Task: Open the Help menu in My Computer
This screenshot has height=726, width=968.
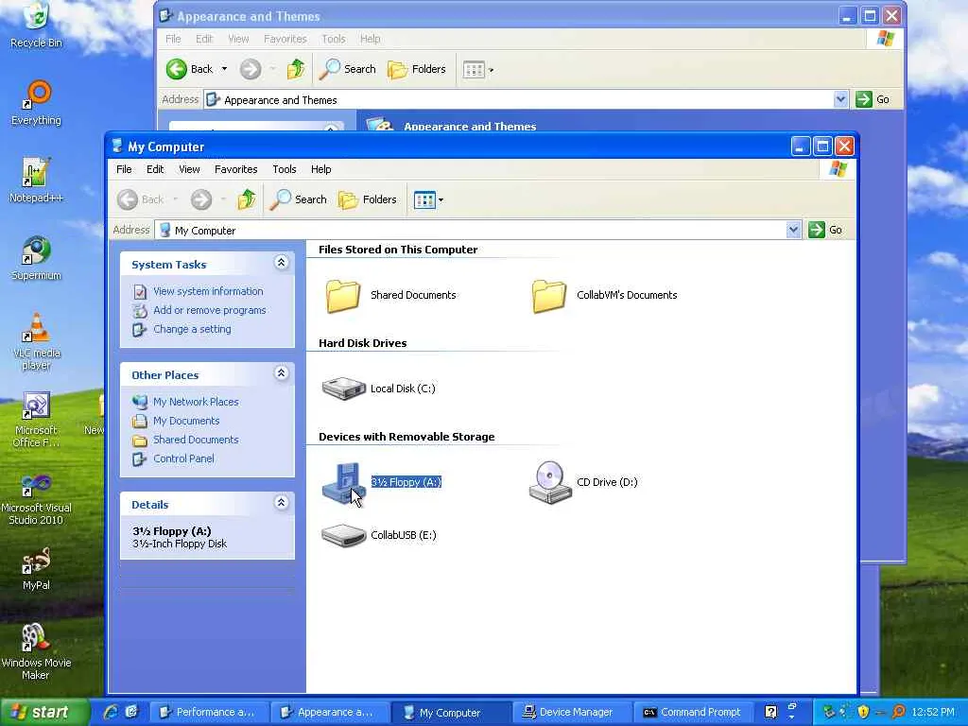Action: tap(321, 169)
